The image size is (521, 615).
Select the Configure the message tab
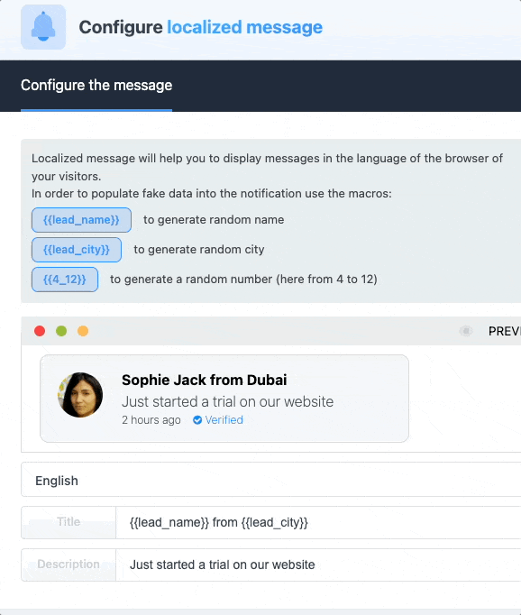(x=96, y=86)
